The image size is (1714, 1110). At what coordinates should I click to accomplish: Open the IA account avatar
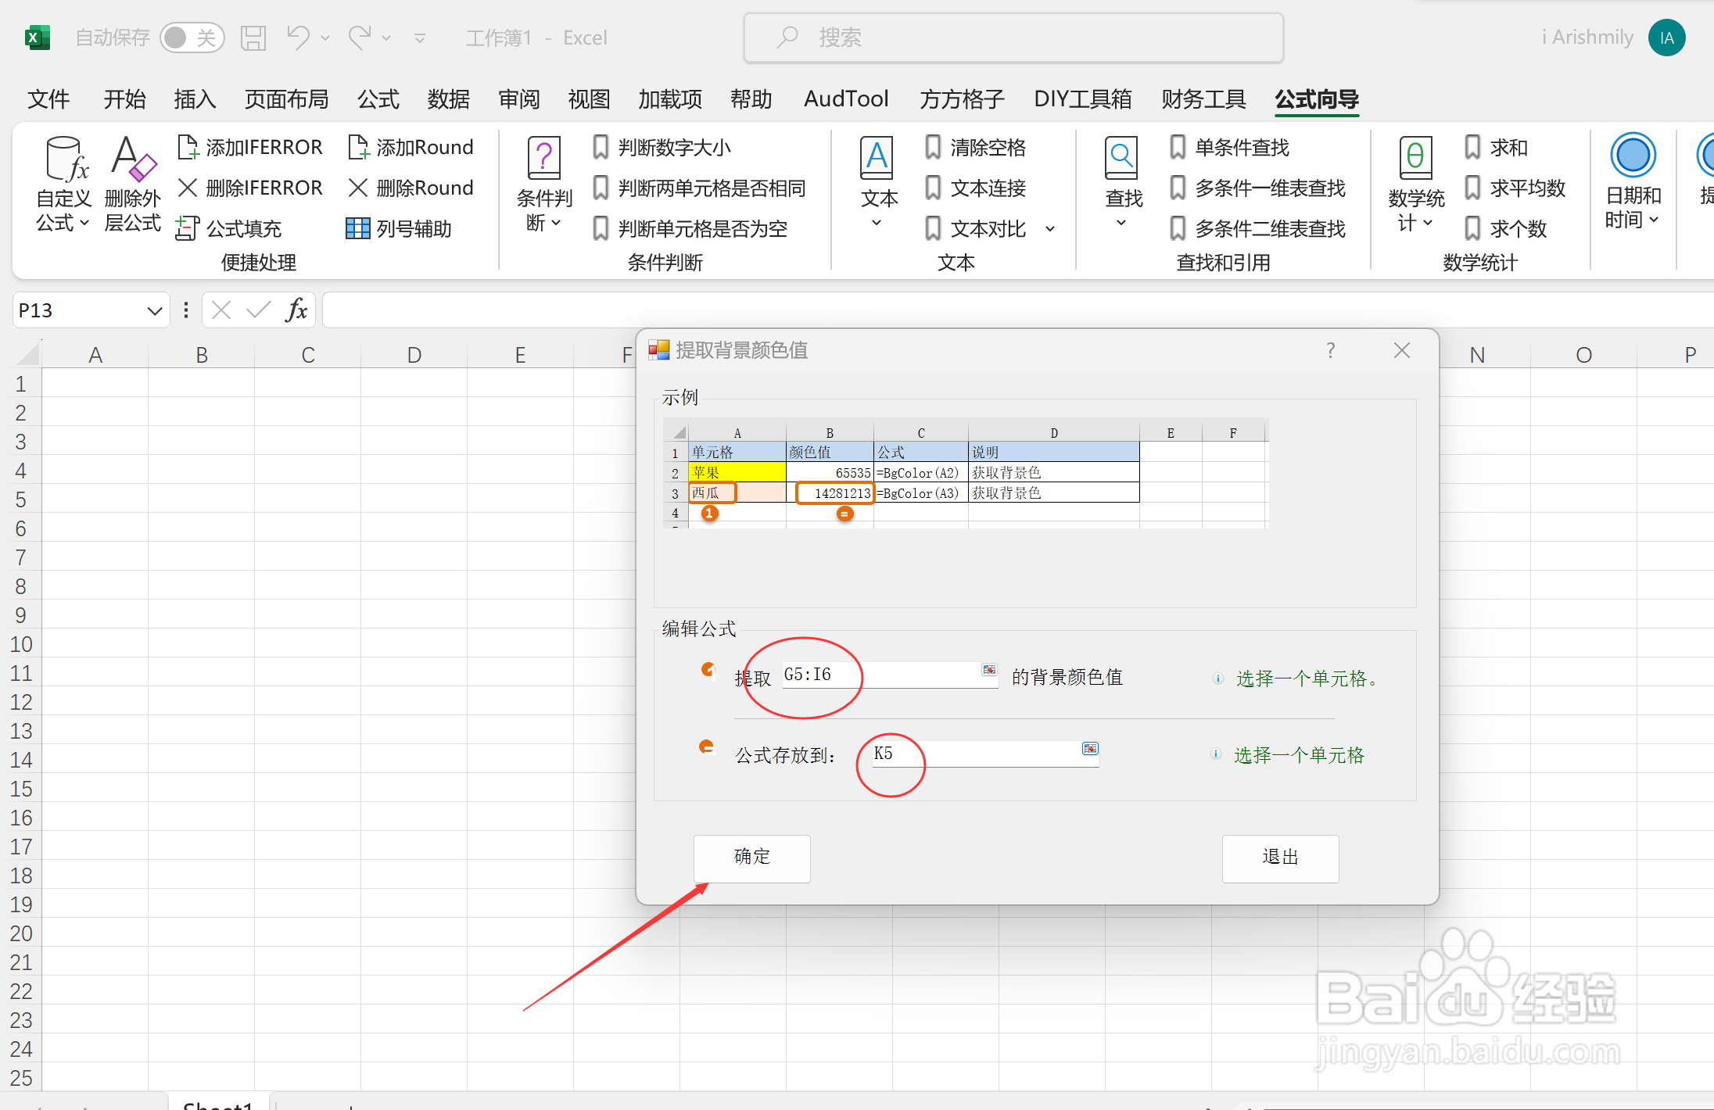point(1666,38)
